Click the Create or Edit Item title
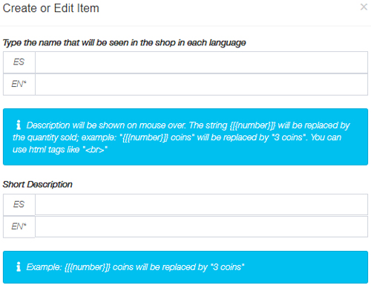Viewport: 371px width, 285px height. [x=51, y=8]
